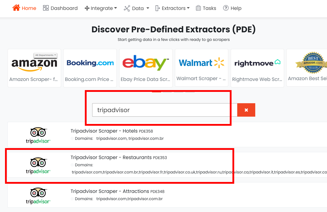327x212 pixels.
Task: Open the Dashboard grid icon
Action: pos(46,8)
